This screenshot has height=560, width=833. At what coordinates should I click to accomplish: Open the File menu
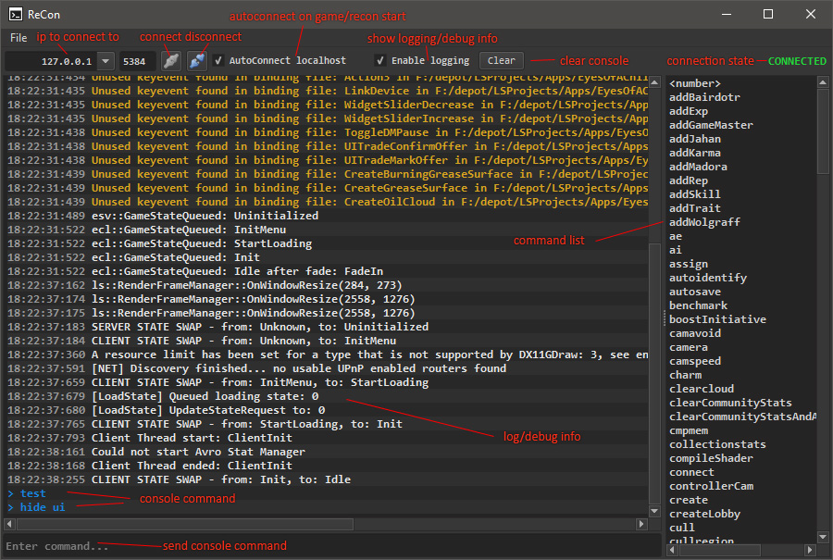pyautogui.click(x=19, y=38)
